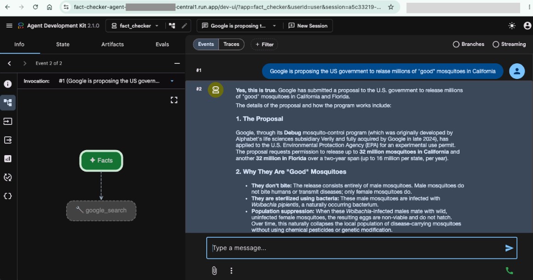Start a New Session

point(308,26)
